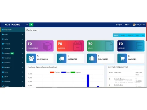Expand the Expenses menu chevron
Viewport: 147px width, 110px height.
tap(22, 81)
